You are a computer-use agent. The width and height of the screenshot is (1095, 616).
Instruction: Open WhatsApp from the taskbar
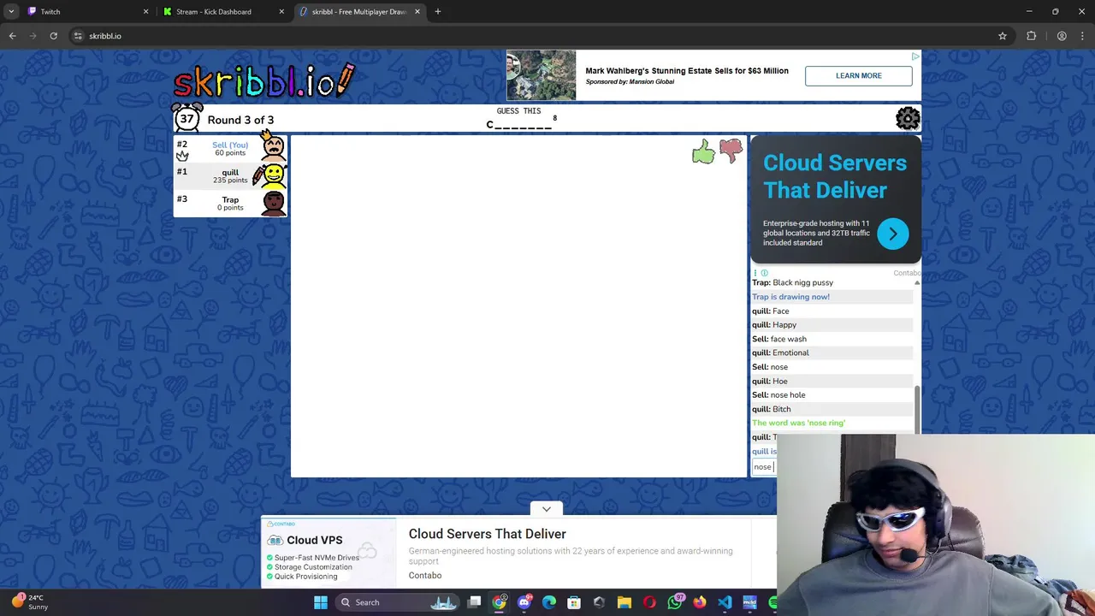(675, 602)
